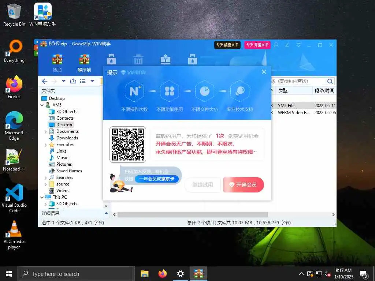Click the 不限操作次数 N+ icon
Screen dimensions: 375x281
(x=134, y=91)
